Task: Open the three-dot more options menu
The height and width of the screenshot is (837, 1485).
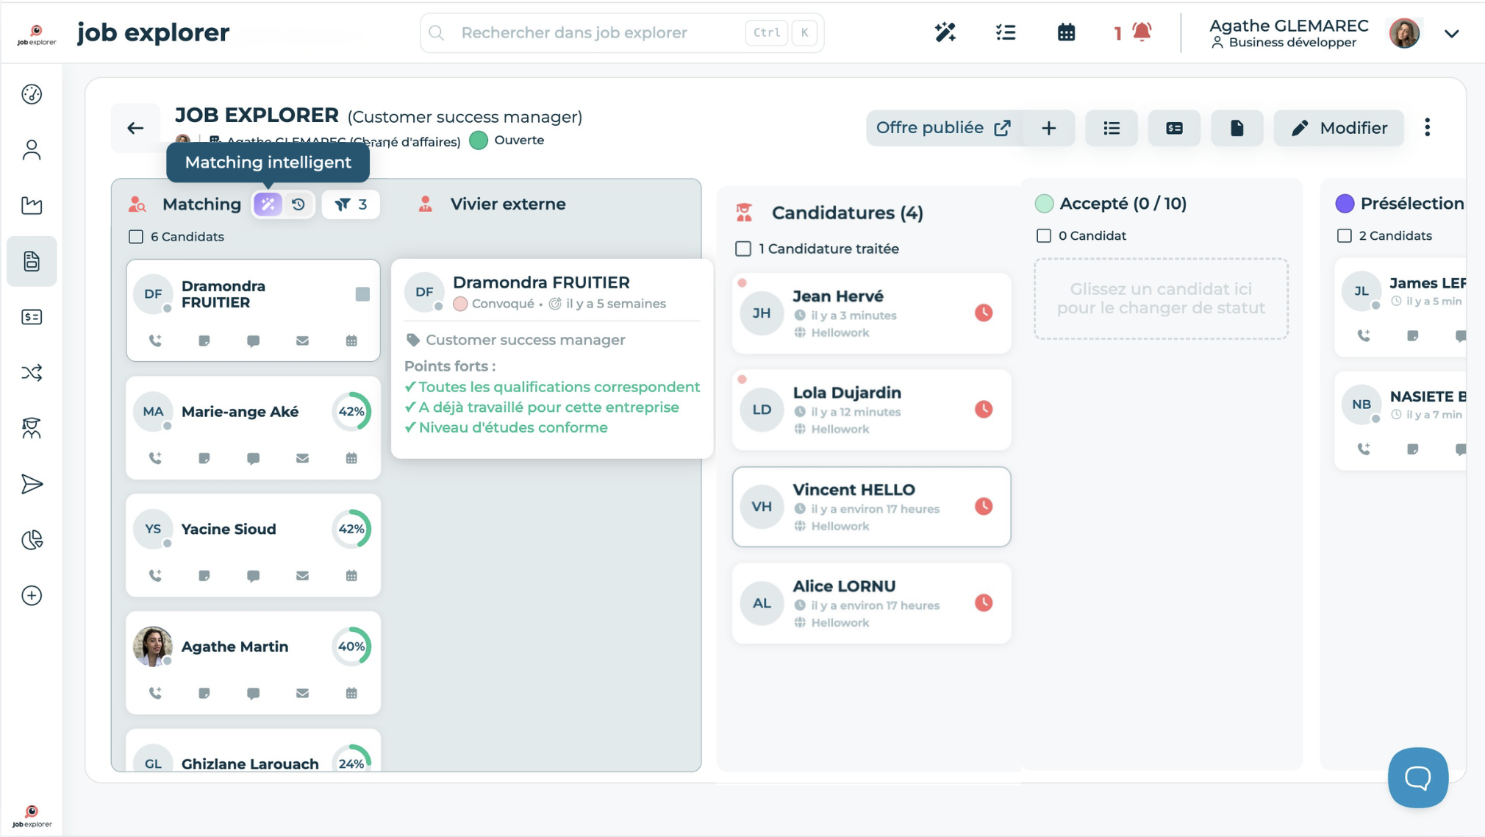Action: 1427,128
